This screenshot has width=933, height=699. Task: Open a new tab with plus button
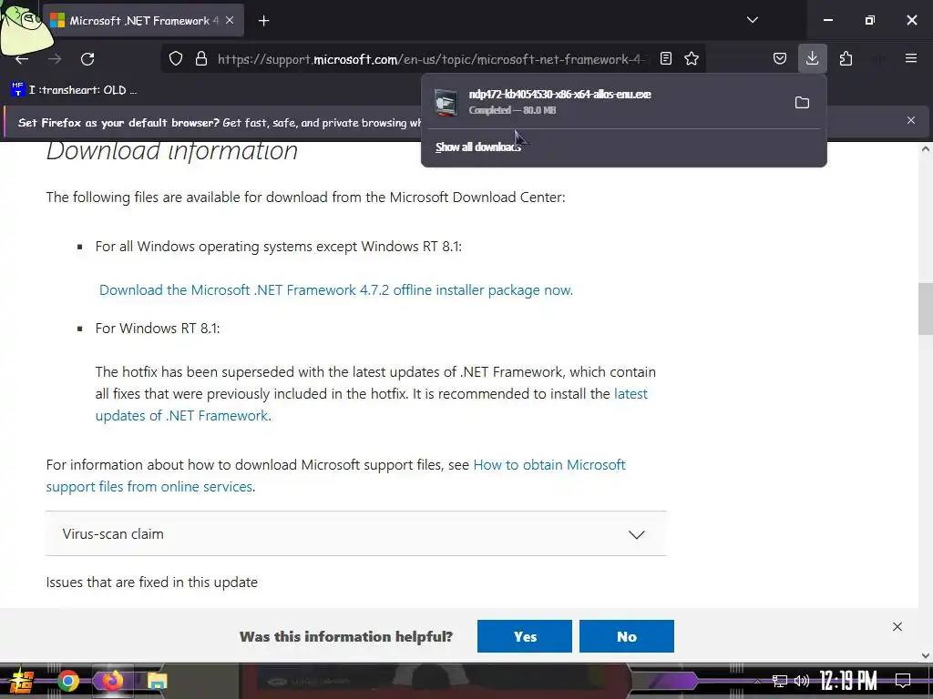click(x=263, y=21)
